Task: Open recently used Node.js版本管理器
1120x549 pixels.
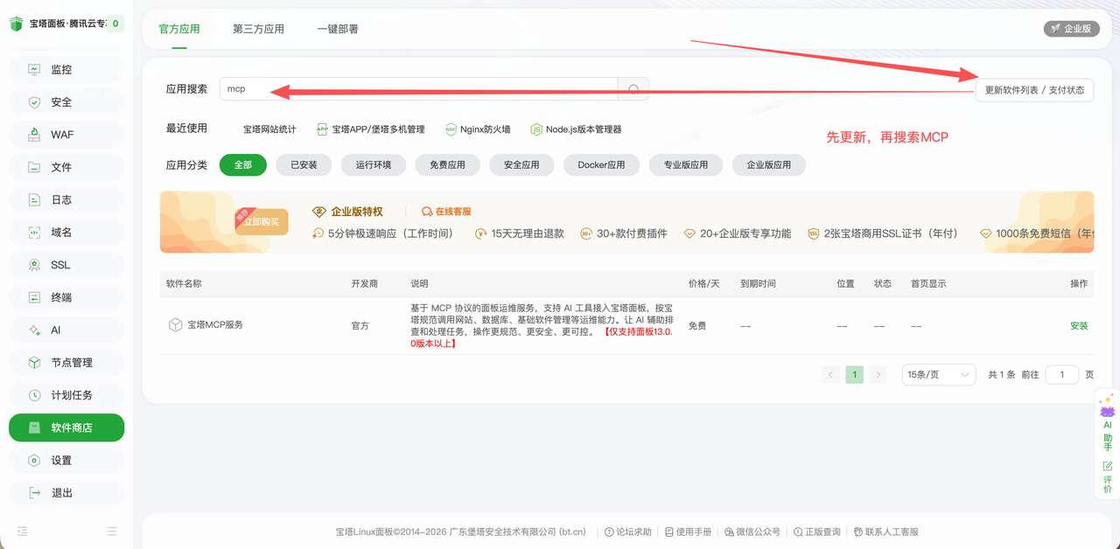Action: 576,129
